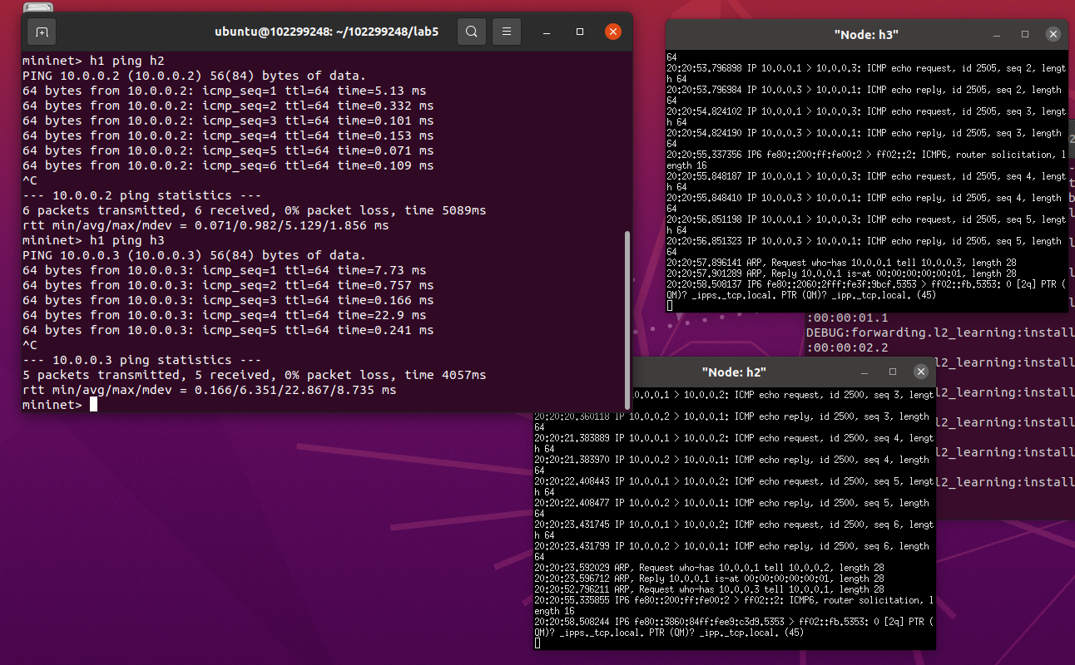The width and height of the screenshot is (1075, 665).
Task: Click the terminal title ubuntu@102299248: ~/102299248/lab5
Action: coord(326,32)
